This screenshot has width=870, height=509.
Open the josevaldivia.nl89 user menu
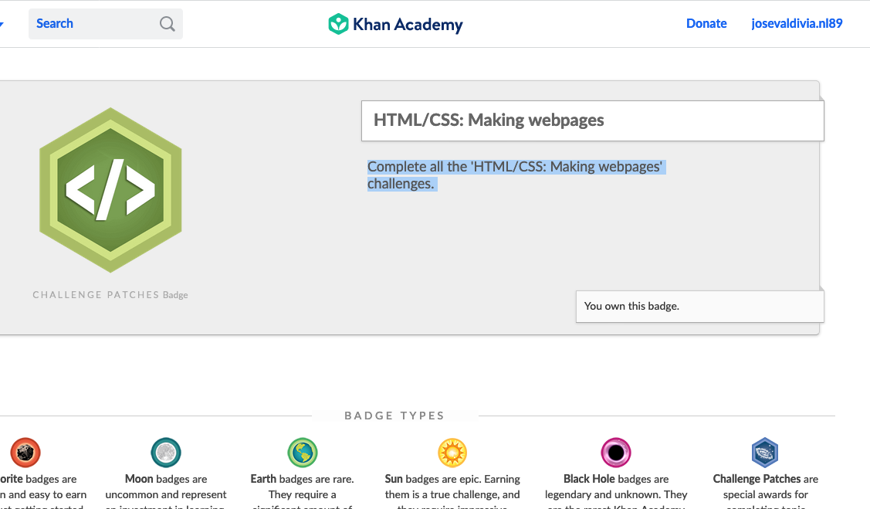[797, 23]
